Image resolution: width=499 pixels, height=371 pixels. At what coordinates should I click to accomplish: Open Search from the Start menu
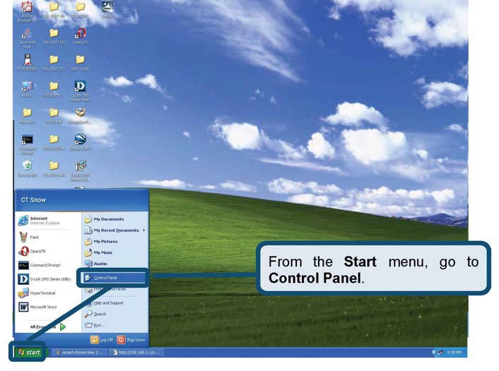pos(95,314)
